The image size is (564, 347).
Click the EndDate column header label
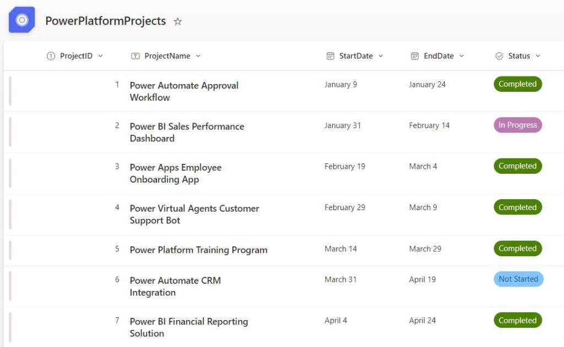tap(439, 56)
